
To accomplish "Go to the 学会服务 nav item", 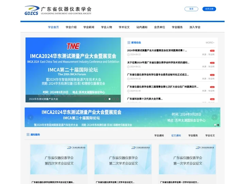I will tap(177, 27).
